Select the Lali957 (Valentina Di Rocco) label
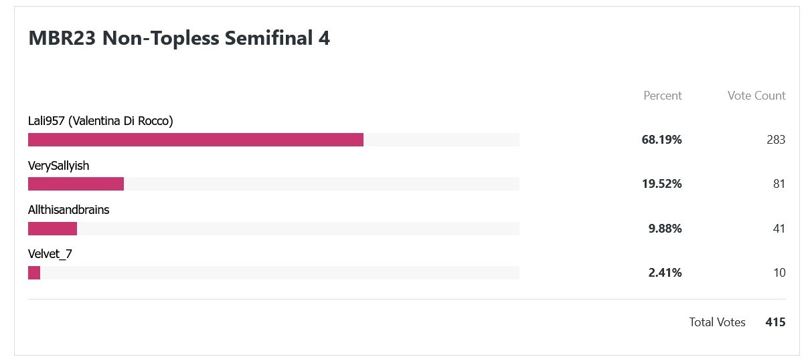Viewport: 812px width, 361px height. coord(100,121)
